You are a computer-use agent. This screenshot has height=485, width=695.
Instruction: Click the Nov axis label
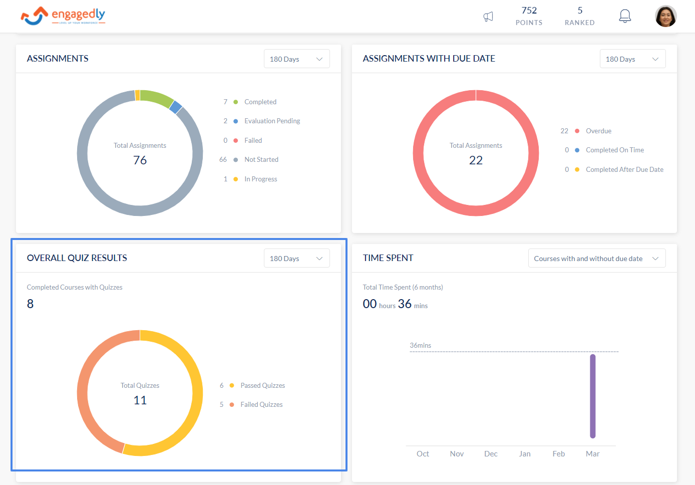[457, 453]
